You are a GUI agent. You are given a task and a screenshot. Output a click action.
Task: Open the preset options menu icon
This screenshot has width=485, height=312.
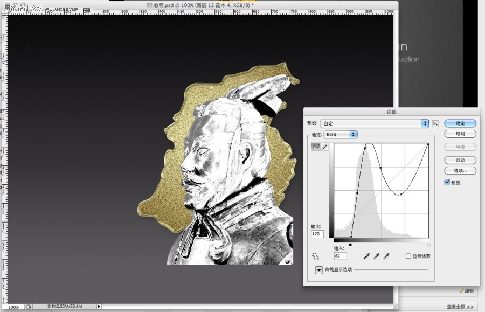435,123
